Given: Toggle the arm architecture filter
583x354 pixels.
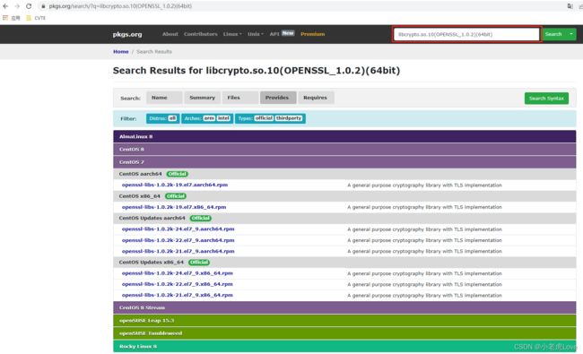Looking at the screenshot, I should (x=209, y=118).
